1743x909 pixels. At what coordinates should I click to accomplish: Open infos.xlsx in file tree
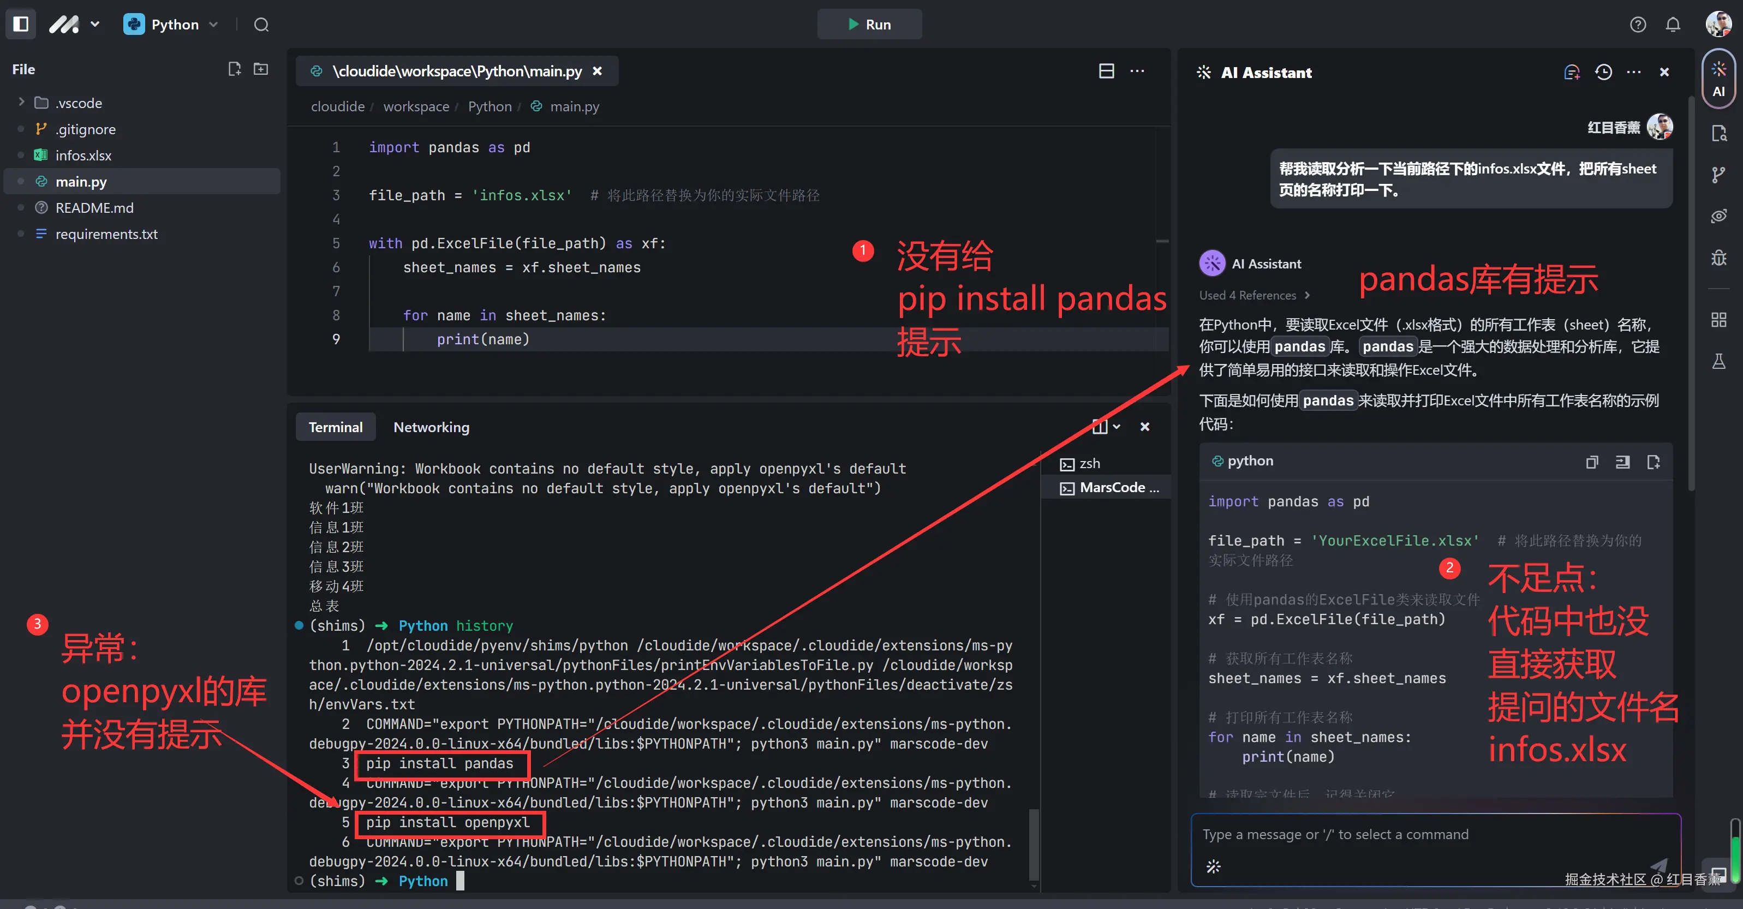click(x=83, y=155)
